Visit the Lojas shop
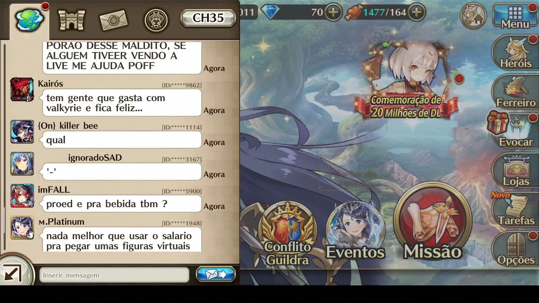Screen dimensions: 539x303 [516, 170]
